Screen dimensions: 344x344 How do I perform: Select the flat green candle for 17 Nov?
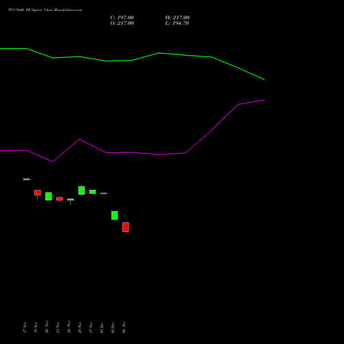click(x=27, y=179)
